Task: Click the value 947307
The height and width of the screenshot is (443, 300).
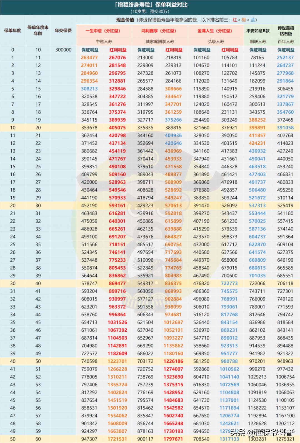Action: 89,439
